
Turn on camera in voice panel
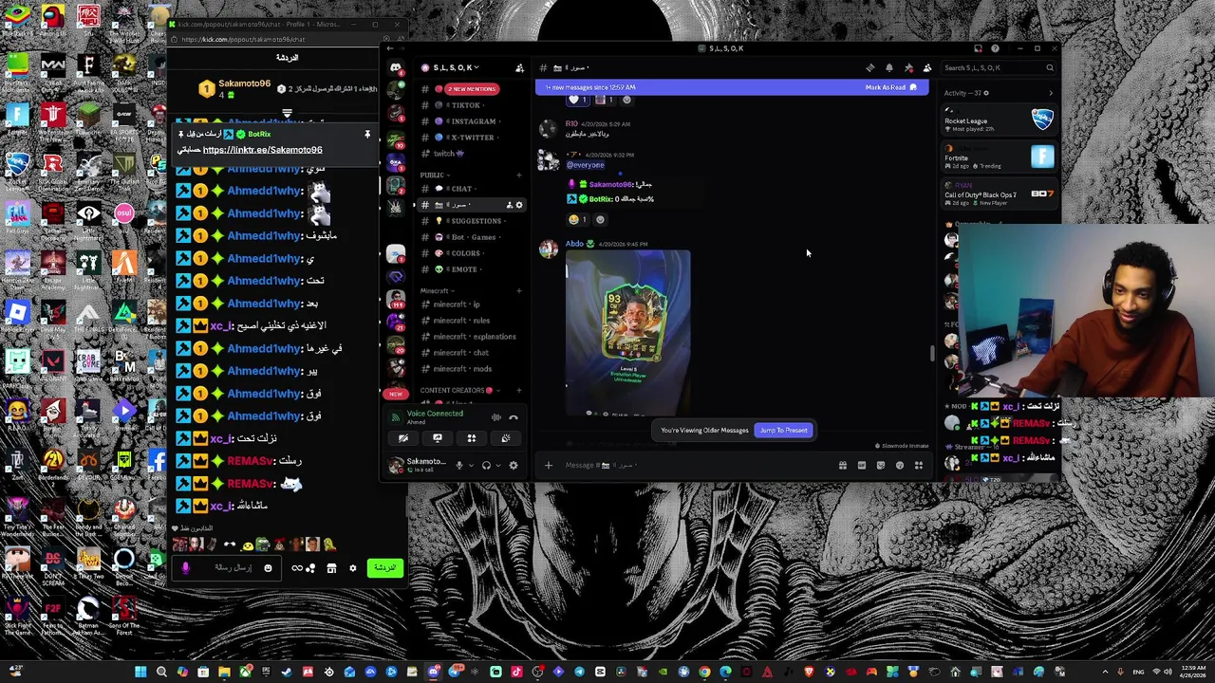pyautogui.click(x=403, y=438)
